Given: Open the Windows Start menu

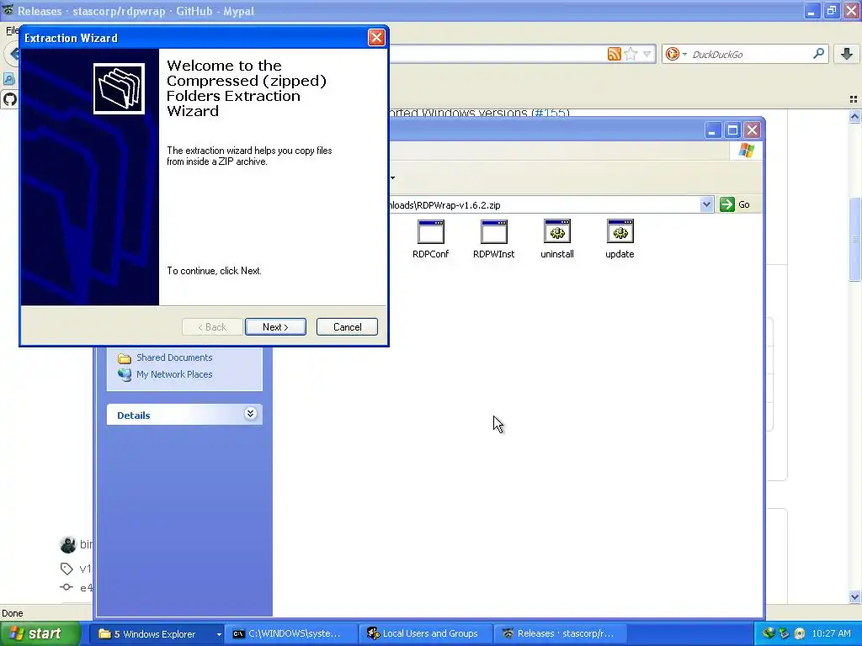Looking at the screenshot, I should 39,633.
